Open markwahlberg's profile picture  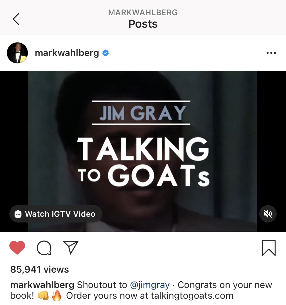(17, 53)
